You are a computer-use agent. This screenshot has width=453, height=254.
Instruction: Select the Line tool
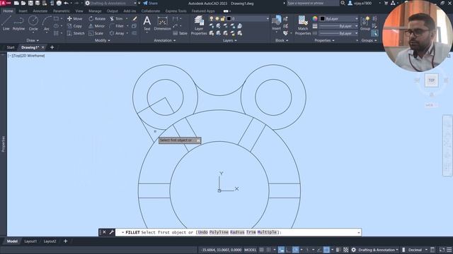[6, 23]
